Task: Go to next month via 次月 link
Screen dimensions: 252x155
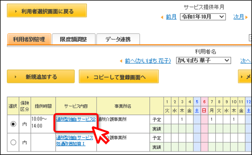Action: (239, 17)
